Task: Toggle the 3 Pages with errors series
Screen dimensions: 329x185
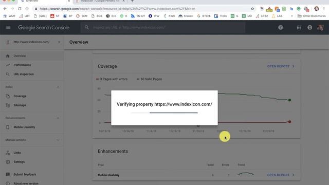Action: [112, 79]
